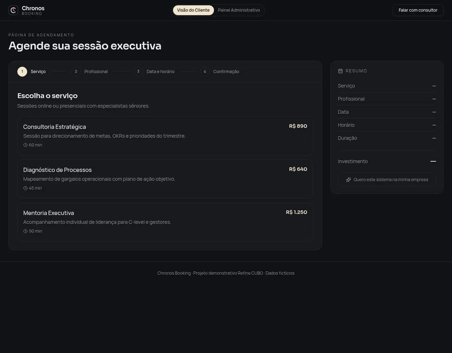Click Quero este sistema na minha empresa
The image size is (452, 353).
(387, 180)
